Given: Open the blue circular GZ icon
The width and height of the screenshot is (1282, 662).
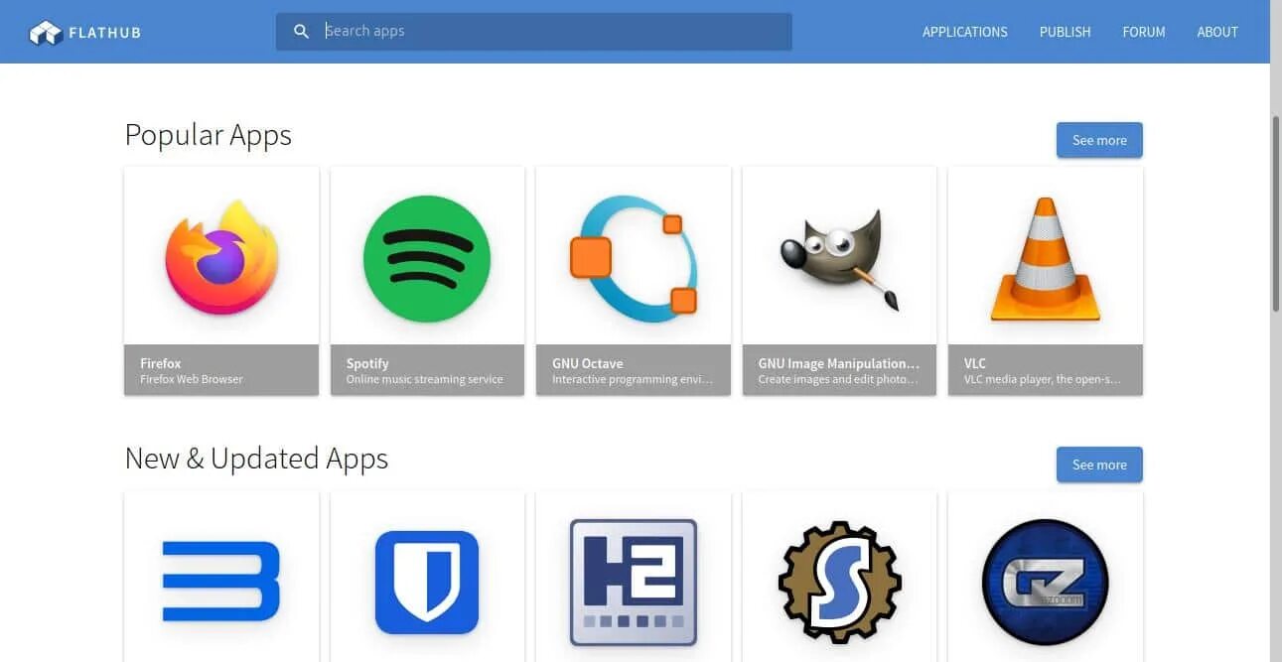Looking at the screenshot, I should pos(1046,583).
